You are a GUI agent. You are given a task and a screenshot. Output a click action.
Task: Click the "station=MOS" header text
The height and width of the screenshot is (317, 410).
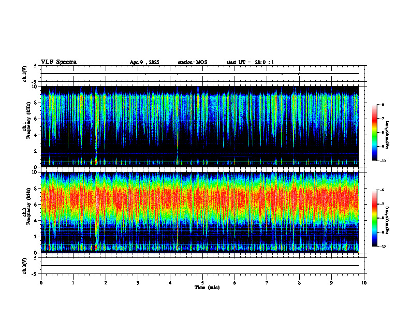(x=193, y=62)
